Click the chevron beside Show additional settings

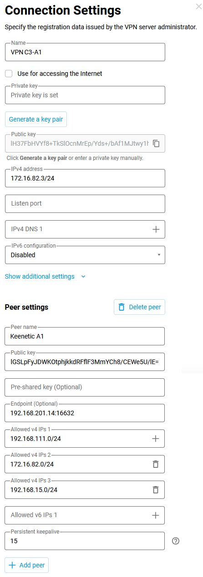click(x=83, y=276)
